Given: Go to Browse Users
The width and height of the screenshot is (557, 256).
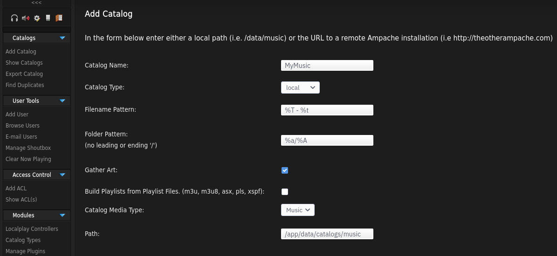Looking at the screenshot, I should coord(22,126).
